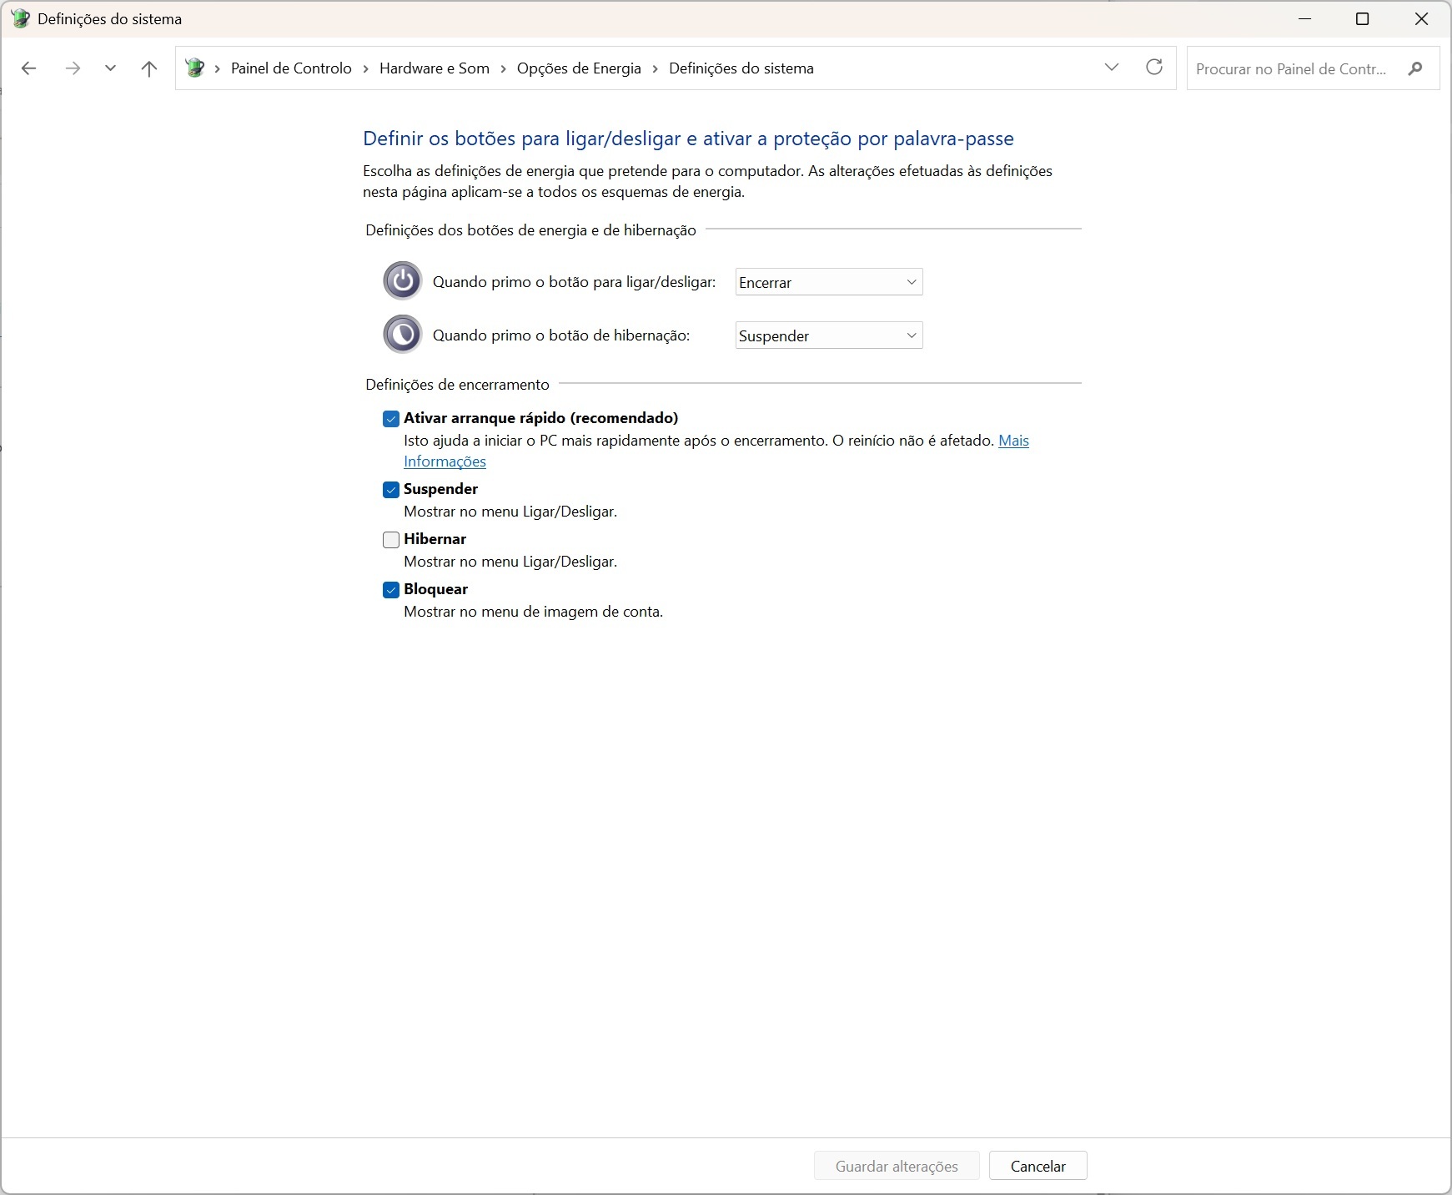
Task: Enable the Hibernar checkbox
Action: coord(391,540)
